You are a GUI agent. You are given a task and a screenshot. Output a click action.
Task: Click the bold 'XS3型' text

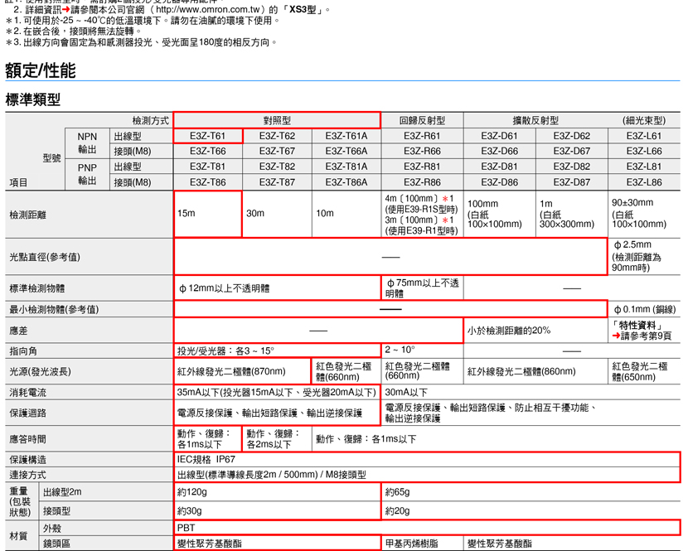(303, 10)
